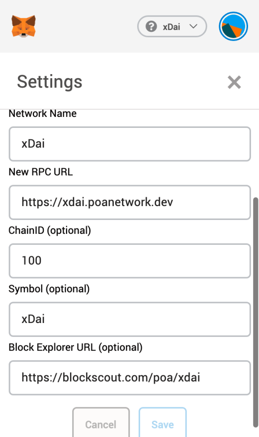The image size is (259, 437).
Task: Click the Symbol (optional) label
Action: tap(49, 289)
